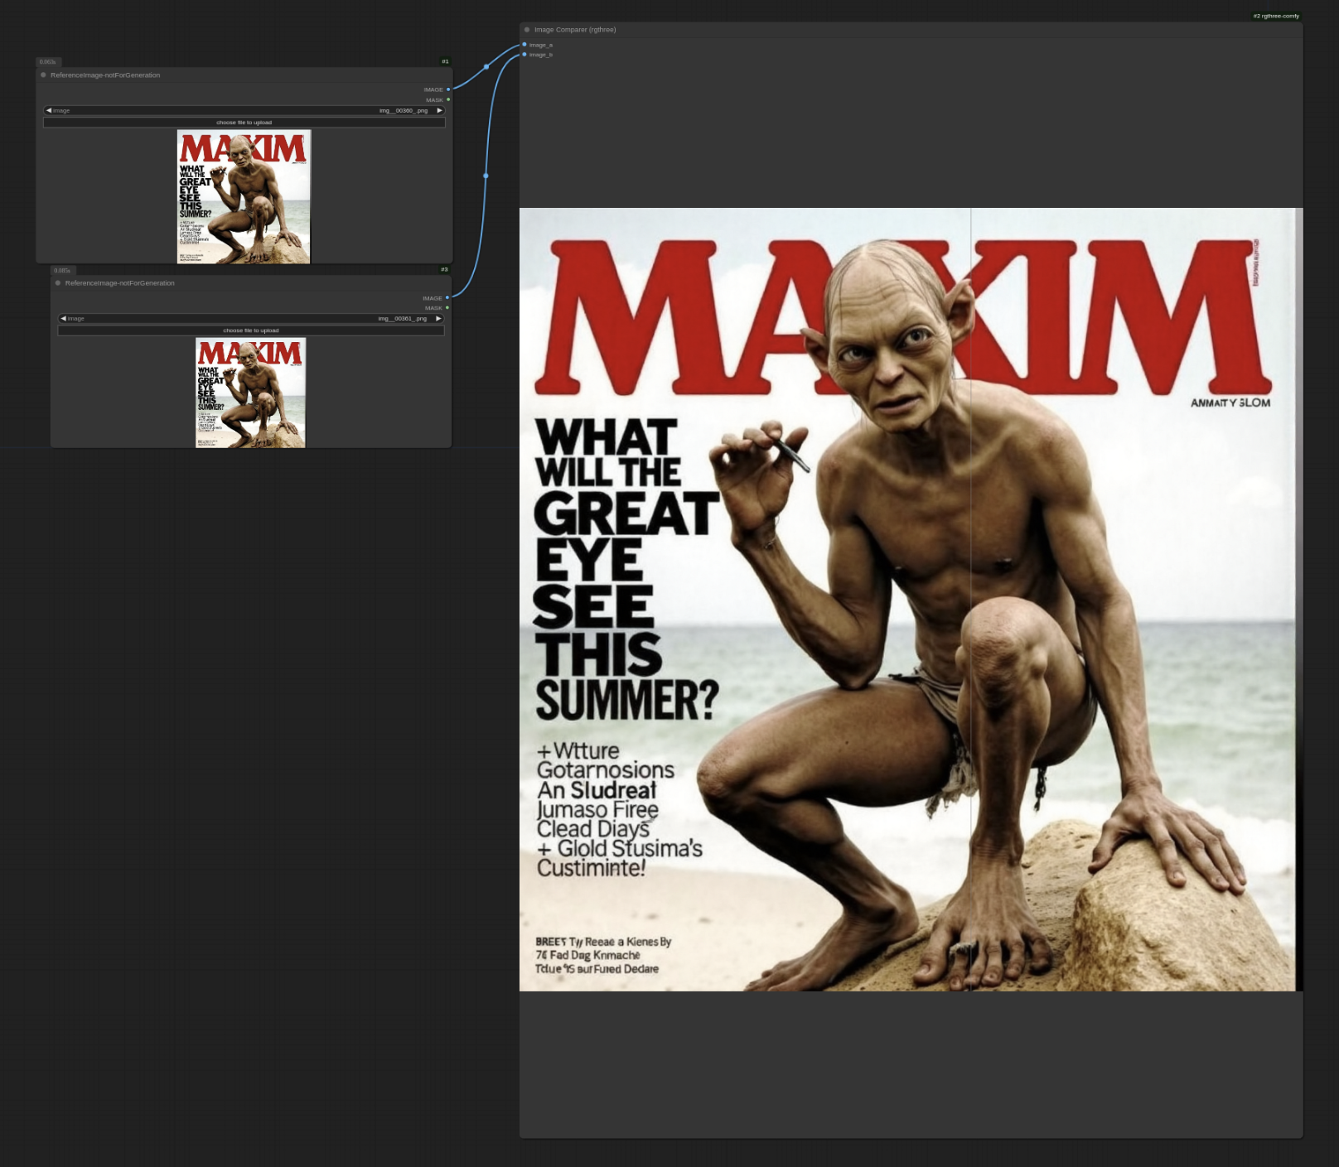Click the Maxim thumbnail preview in node #1
Screen dimensions: 1339x1167
244,196
